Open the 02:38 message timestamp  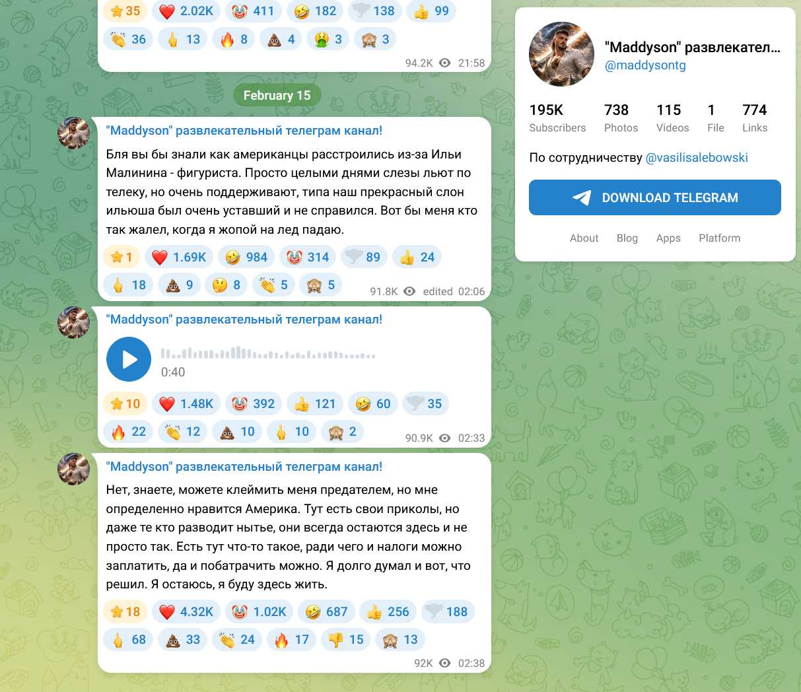[x=471, y=663]
